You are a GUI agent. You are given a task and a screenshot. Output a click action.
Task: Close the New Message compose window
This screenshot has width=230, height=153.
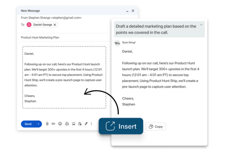click(x=133, y=11)
